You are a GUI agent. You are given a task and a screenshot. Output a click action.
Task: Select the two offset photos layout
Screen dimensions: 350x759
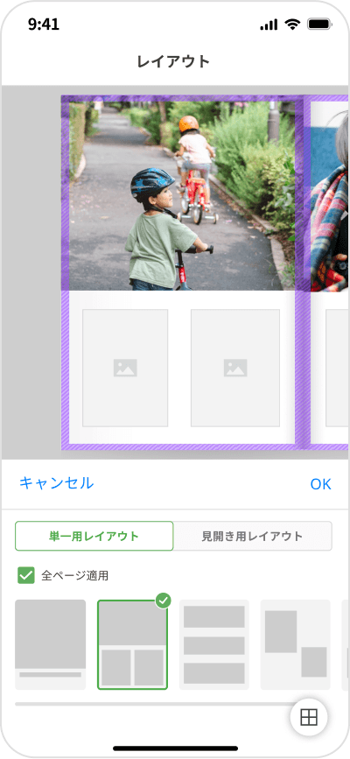coord(295,644)
